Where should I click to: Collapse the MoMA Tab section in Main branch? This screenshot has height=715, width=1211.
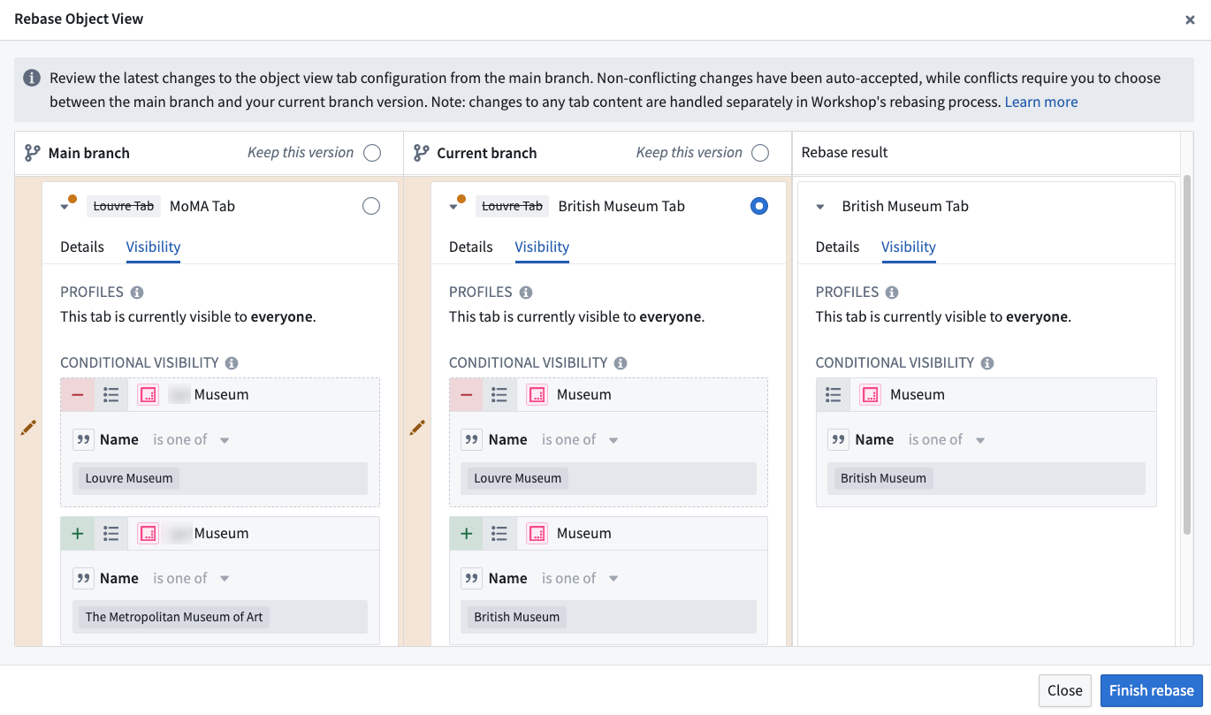[65, 207]
